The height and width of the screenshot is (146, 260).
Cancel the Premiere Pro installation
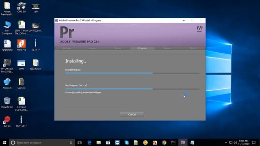click(132, 114)
